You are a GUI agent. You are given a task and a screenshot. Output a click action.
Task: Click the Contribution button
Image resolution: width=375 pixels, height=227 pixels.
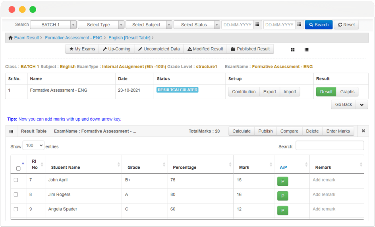(244, 92)
